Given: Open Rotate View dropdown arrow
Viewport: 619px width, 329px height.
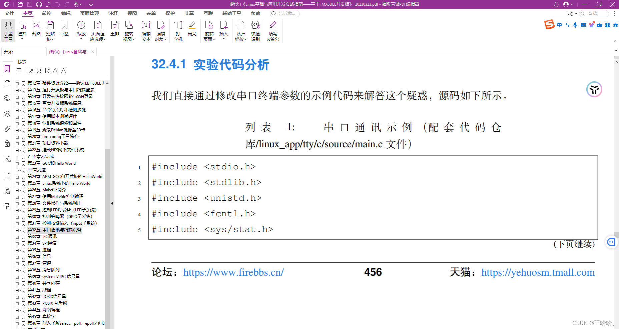Looking at the screenshot, I should (134, 39).
